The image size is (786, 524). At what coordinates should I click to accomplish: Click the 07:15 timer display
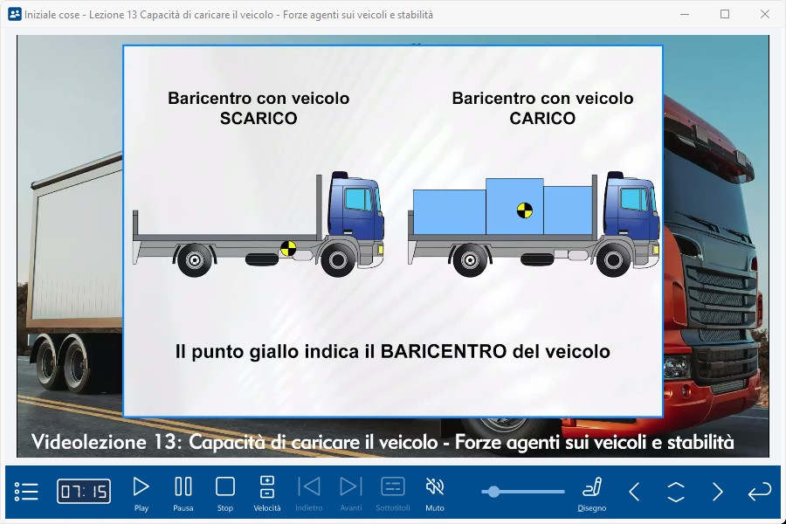coord(84,492)
